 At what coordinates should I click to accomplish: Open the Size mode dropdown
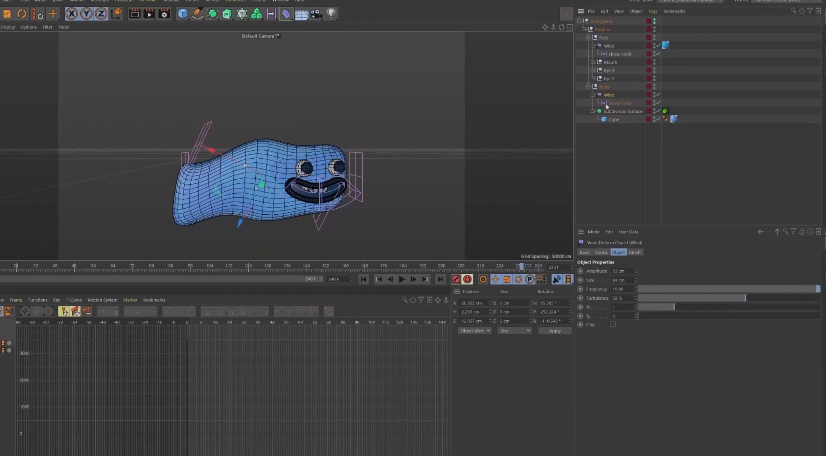514,331
